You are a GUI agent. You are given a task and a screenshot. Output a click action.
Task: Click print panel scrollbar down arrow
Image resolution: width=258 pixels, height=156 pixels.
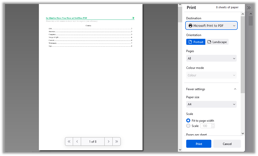(243, 133)
